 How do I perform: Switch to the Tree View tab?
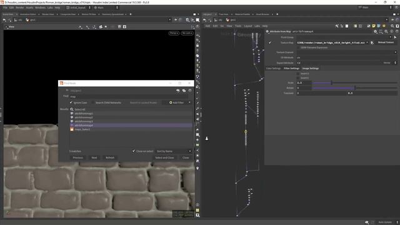tap(224, 14)
